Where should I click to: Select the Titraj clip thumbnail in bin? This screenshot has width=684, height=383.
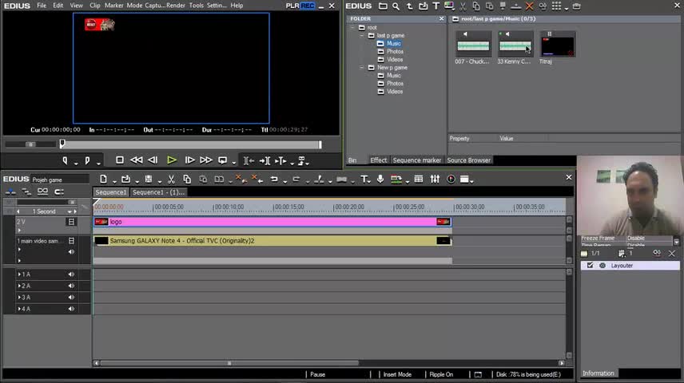(x=558, y=44)
